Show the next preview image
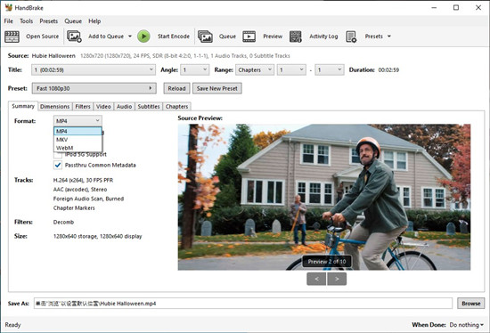 point(337,279)
